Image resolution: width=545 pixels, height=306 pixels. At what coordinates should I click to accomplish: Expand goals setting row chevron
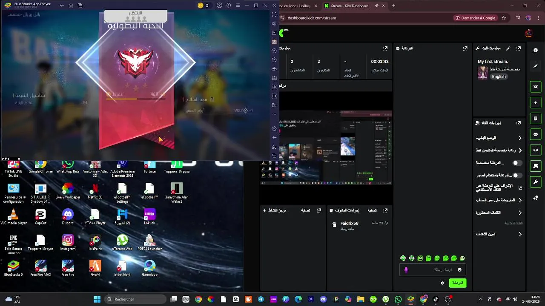[520, 234]
